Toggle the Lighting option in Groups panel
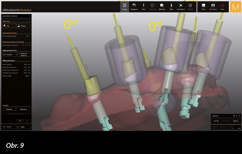Image resolution: width=242 pixels, height=154 pixels. click(x=235, y=121)
